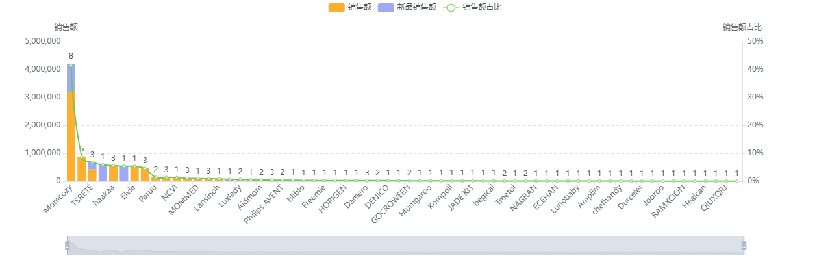The image size is (830, 260).
Task: Click the Healcan axis label
Action: coord(695,196)
